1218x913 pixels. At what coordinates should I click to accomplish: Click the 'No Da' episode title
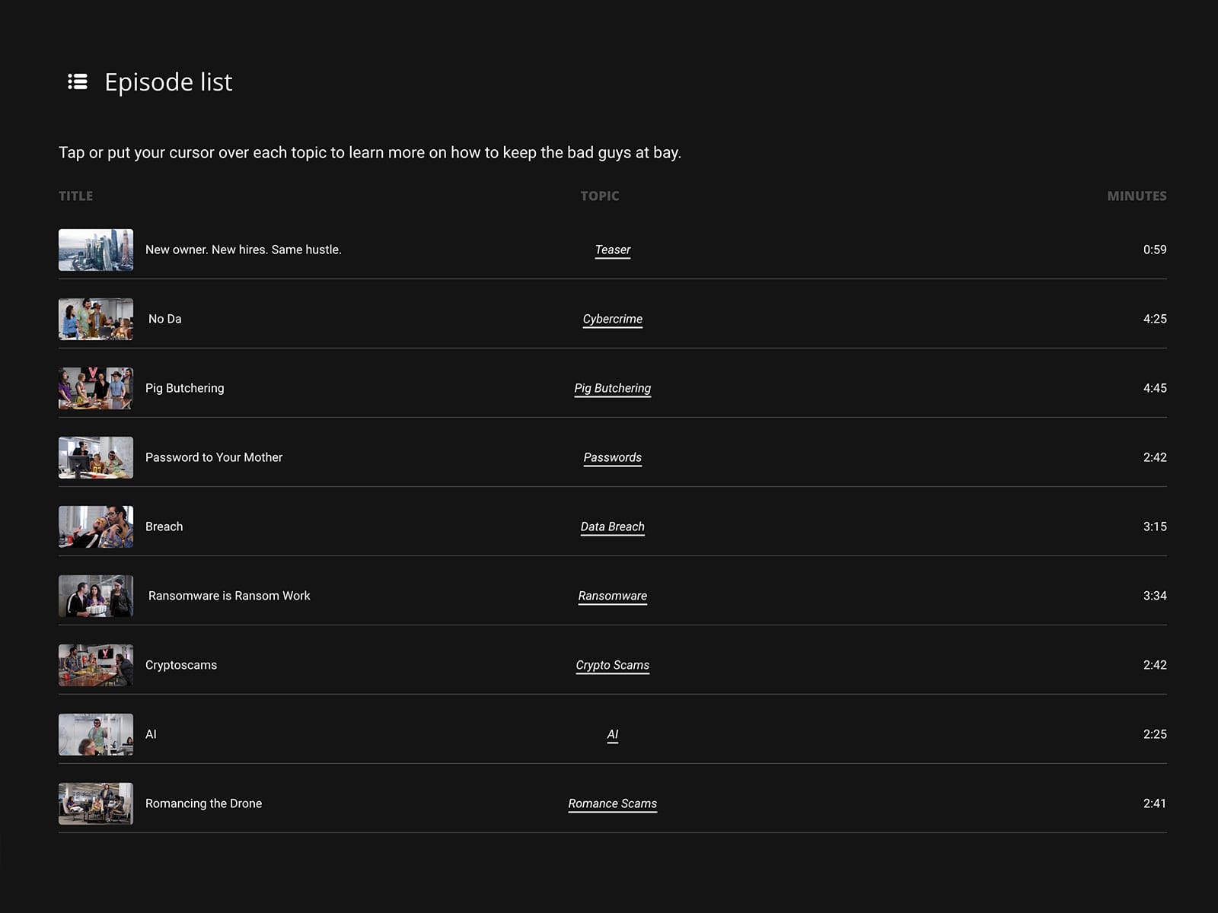[x=165, y=319]
